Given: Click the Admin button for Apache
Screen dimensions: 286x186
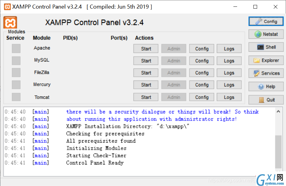Looking at the screenshot, I should (174, 49).
